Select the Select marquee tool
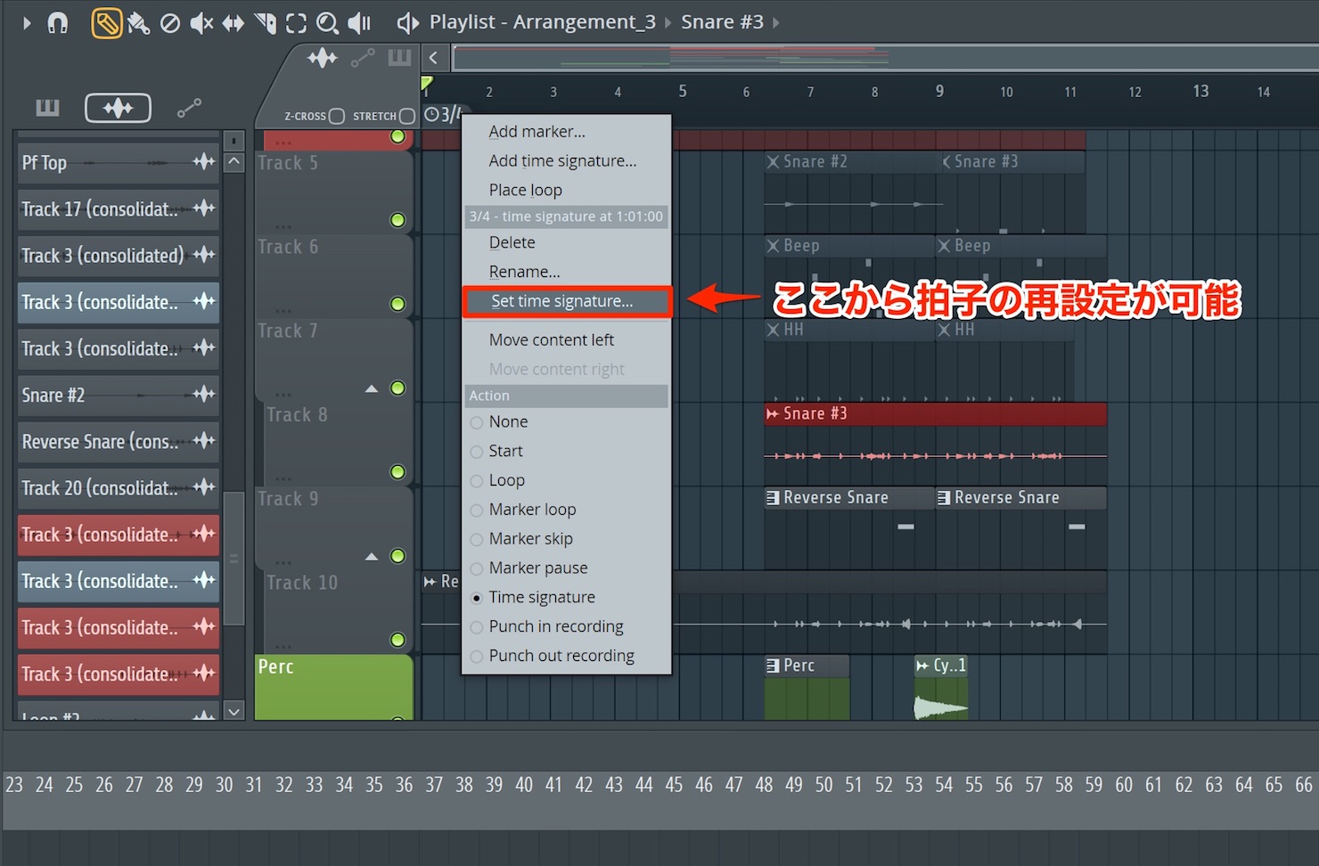The height and width of the screenshot is (866, 1319). click(x=296, y=23)
